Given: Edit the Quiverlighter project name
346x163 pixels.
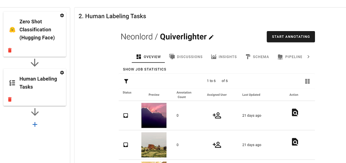Looking at the screenshot, I should click(211, 37).
